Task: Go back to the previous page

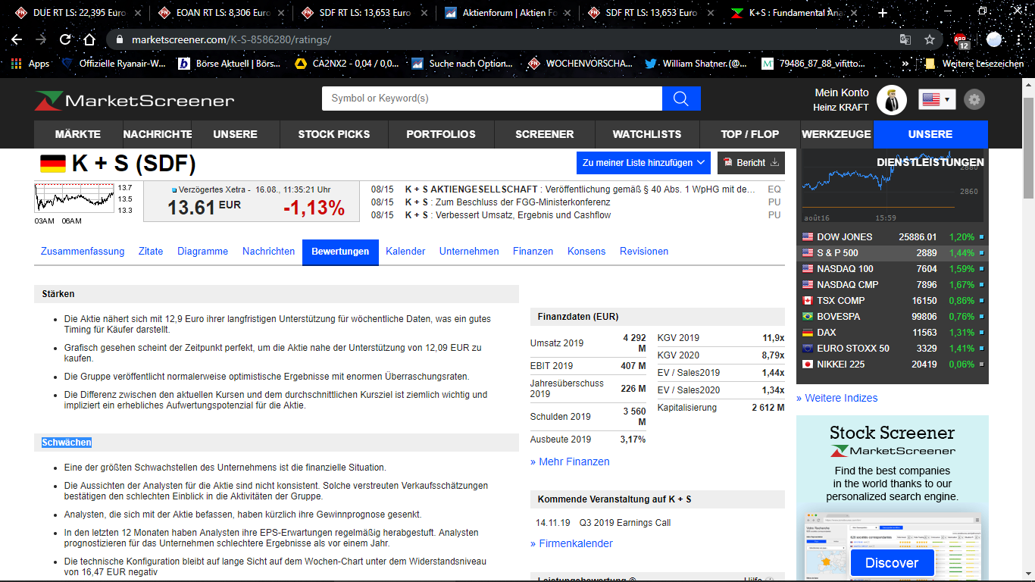Action: pyautogui.click(x=17, y=39)
